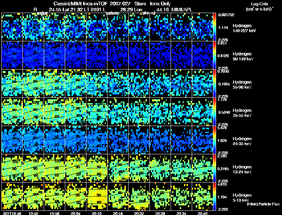Select the 24-35 keV panel at 20:10
282x215 pixels.
pyautogui.click(x=97, y=140)
